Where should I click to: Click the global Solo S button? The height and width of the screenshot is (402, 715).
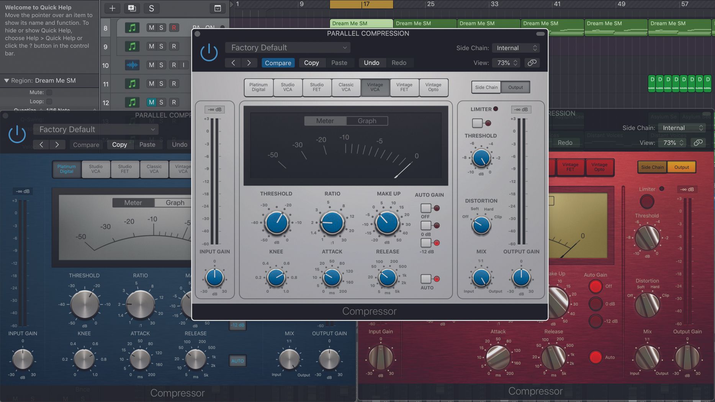pyautogui.click(x=151, y=8)
